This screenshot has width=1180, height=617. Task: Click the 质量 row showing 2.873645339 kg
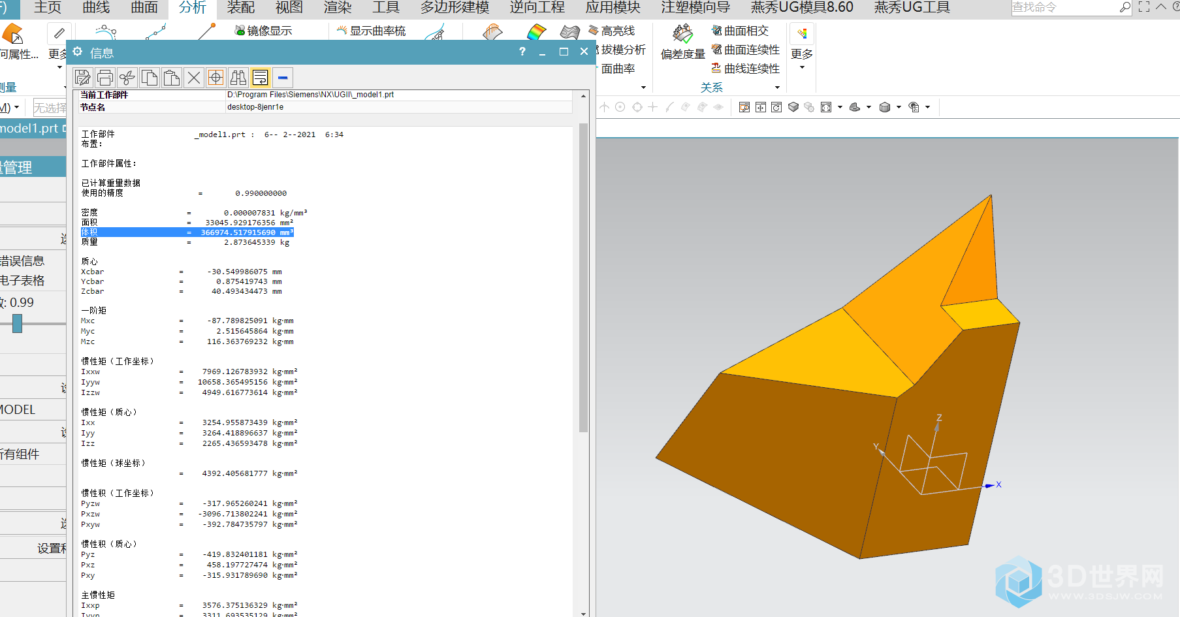[x=185, y=242]
